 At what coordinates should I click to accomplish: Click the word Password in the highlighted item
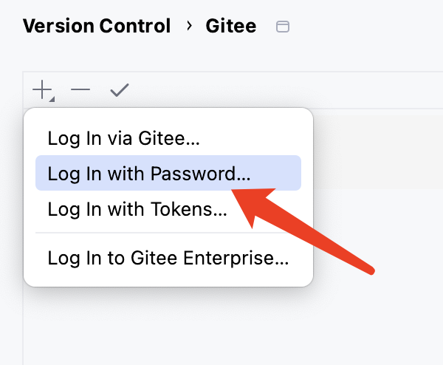pyautogui.click(x=200, y=174)
